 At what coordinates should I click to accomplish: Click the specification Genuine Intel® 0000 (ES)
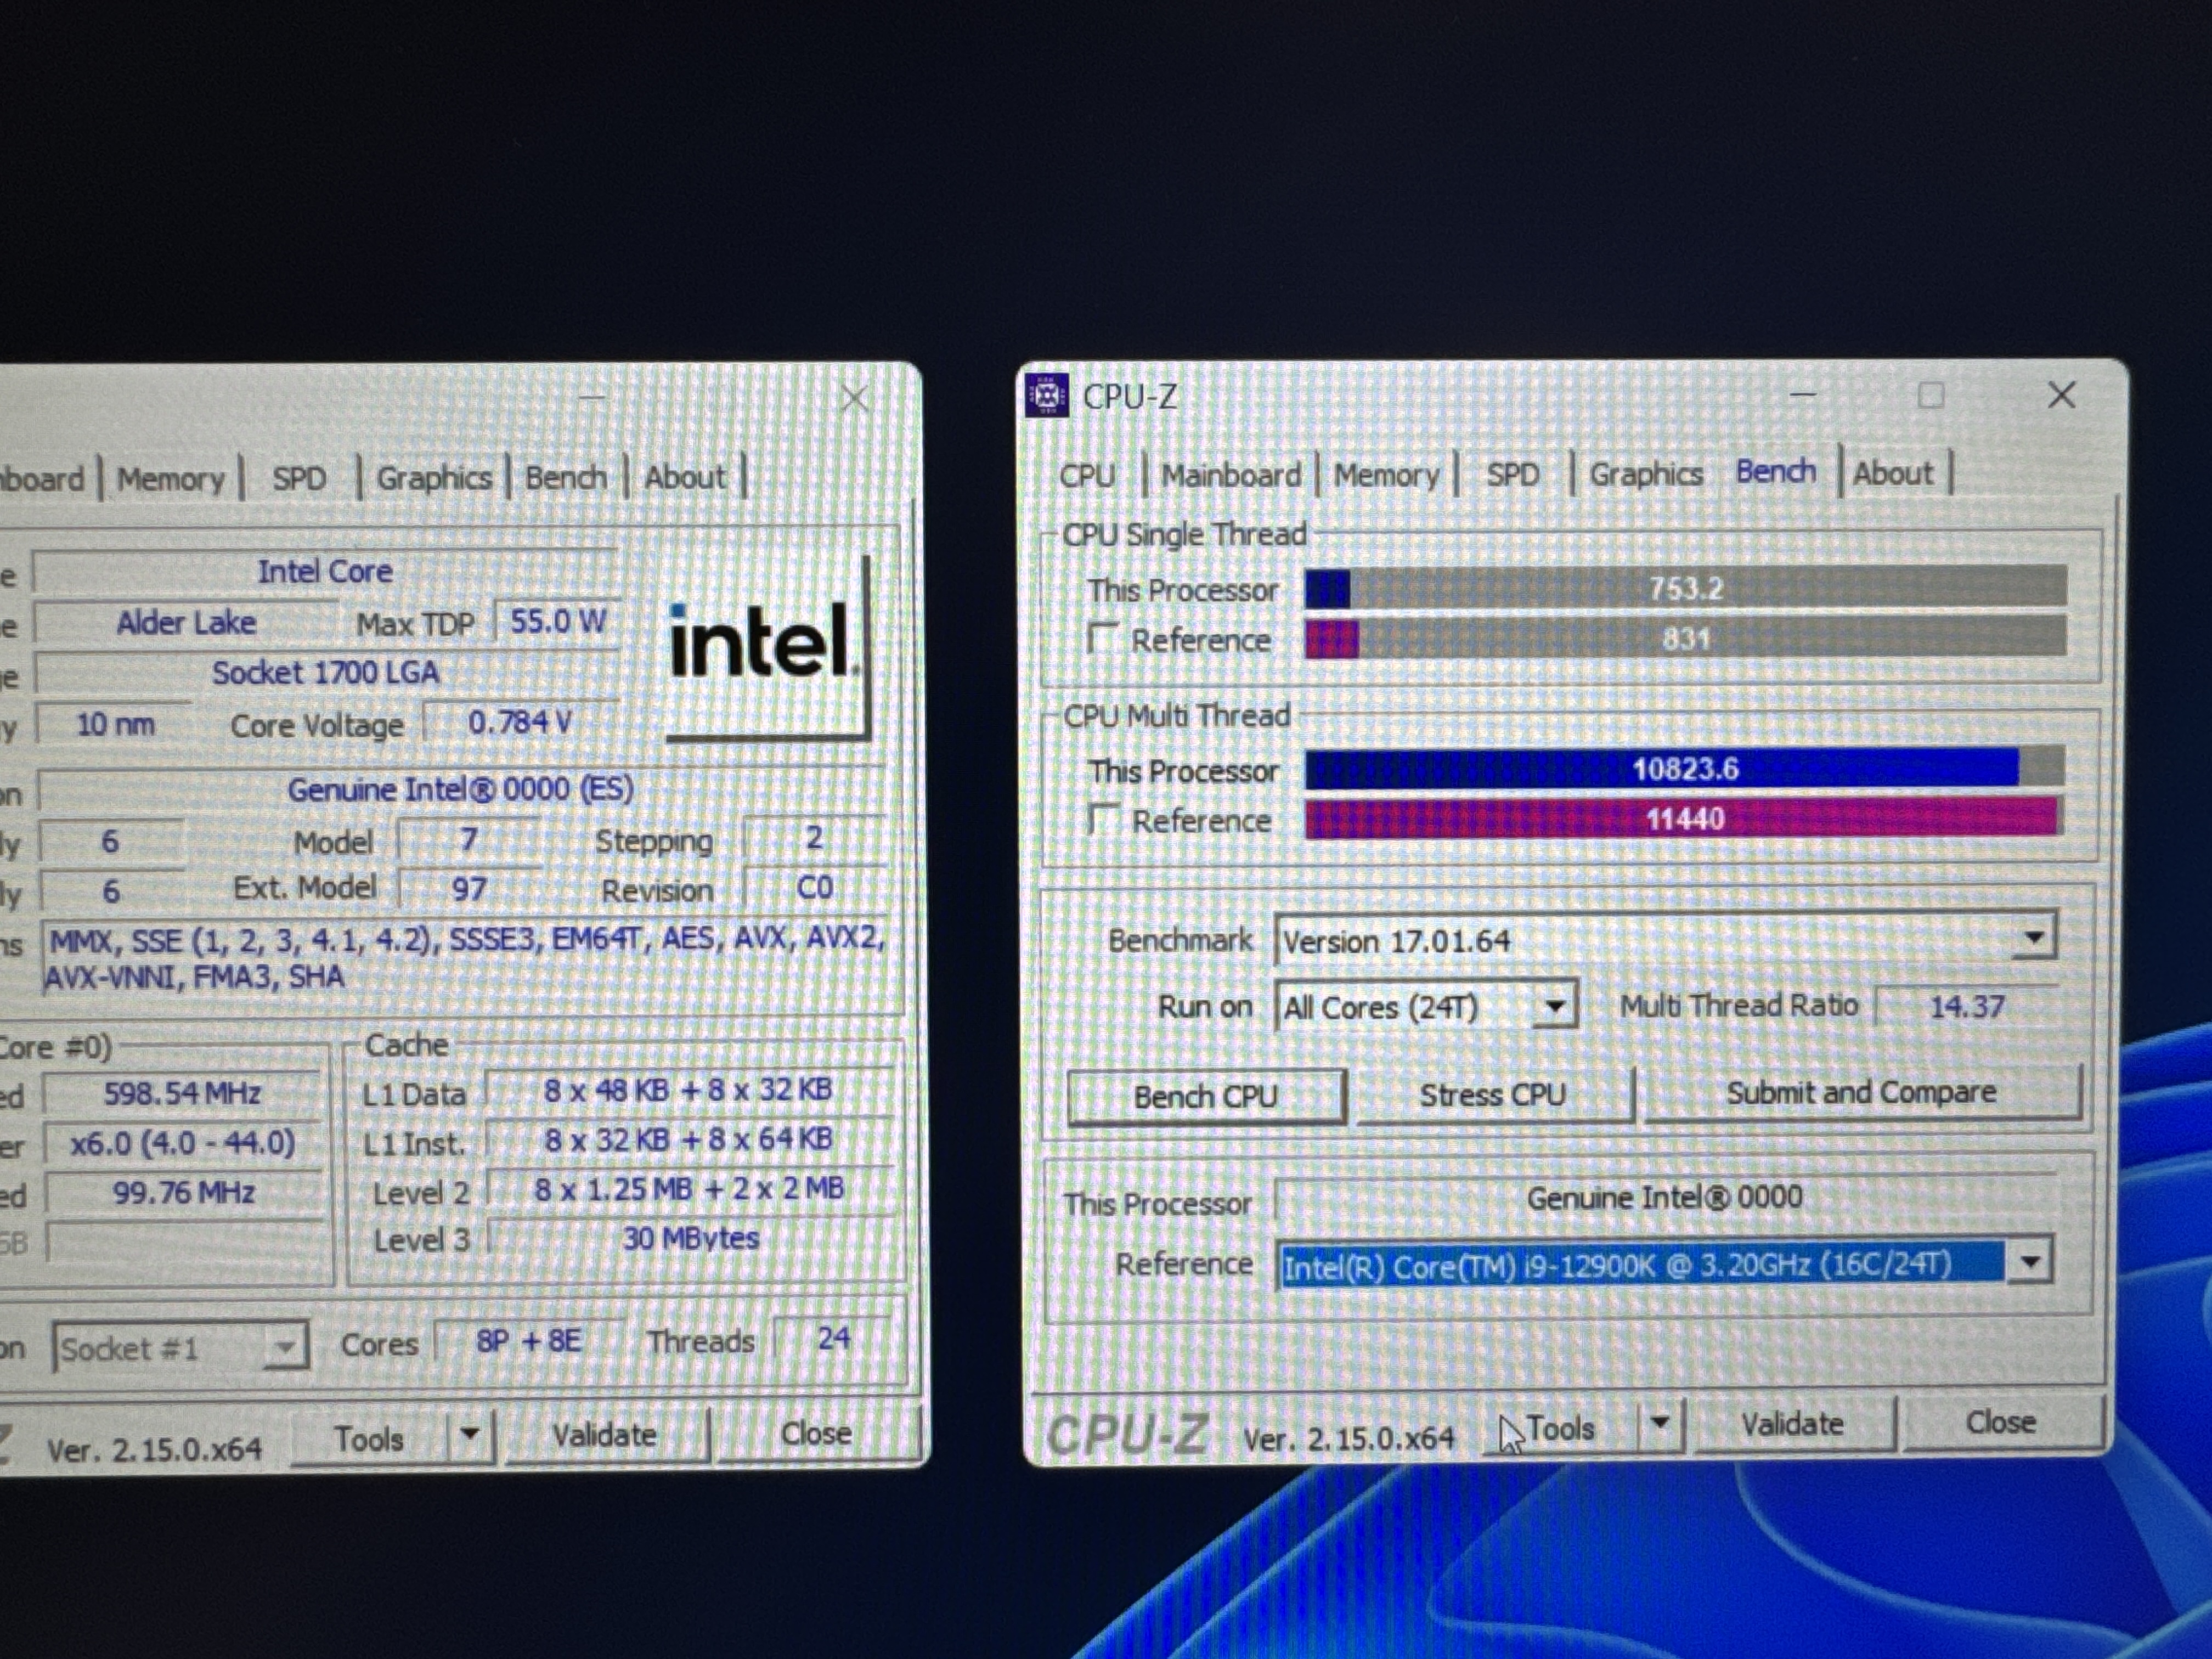461,789
